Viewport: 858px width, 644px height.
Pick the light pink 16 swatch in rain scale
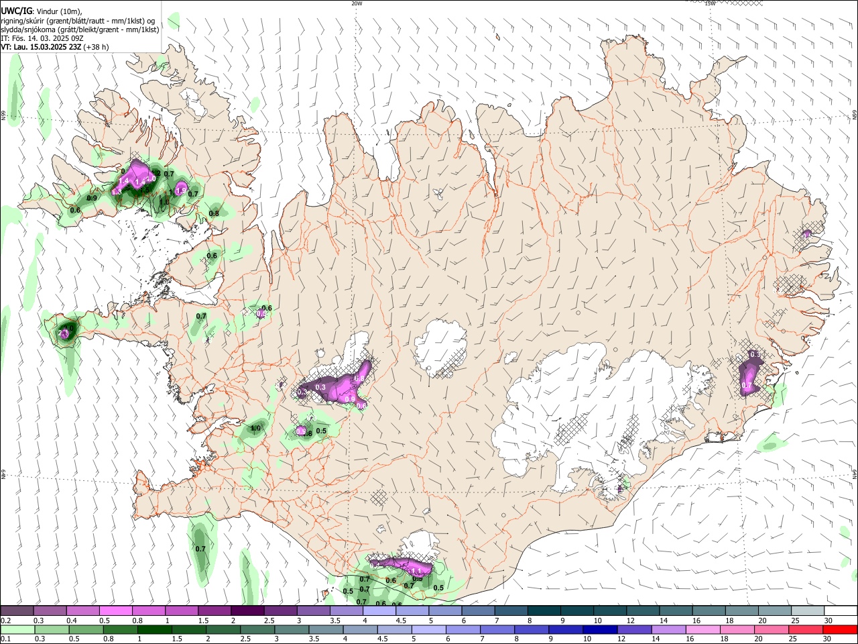(x=702, y=629)
